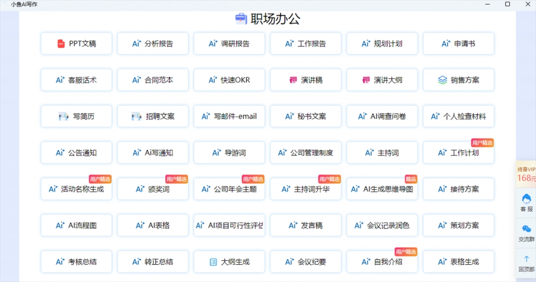536x282 pixels.
Task: Click the pink icon on 演讲大纲
Action: tap(366, 80)
